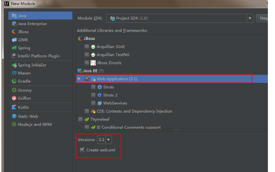The image size is (275, 172).
Task: Click the Thymeleaf leaf icon
Action: click(87, 119)
